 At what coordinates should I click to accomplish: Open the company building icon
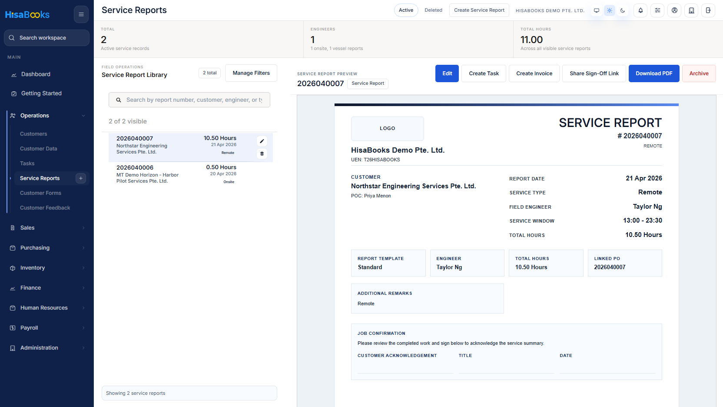tap(691, 10)
